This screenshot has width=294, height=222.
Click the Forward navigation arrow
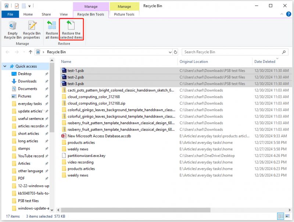[x=17, y=52]
